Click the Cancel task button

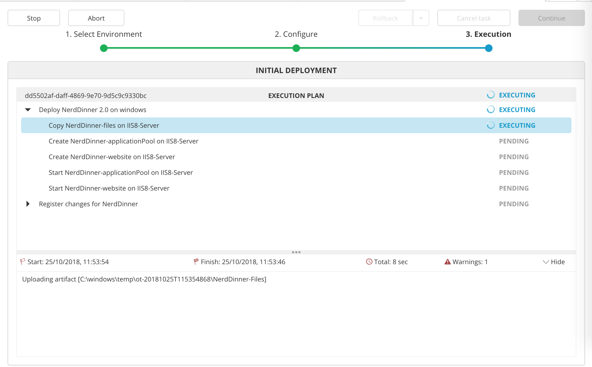tap(474, 18)
